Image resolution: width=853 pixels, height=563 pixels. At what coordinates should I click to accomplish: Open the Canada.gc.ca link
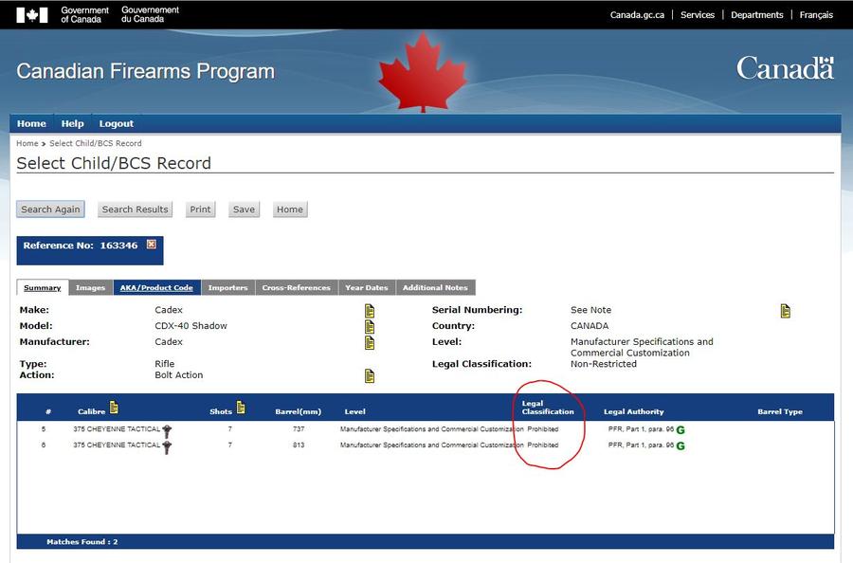637,14
